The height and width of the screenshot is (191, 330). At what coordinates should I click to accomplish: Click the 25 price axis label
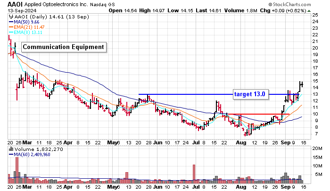(x=315, y=15)
